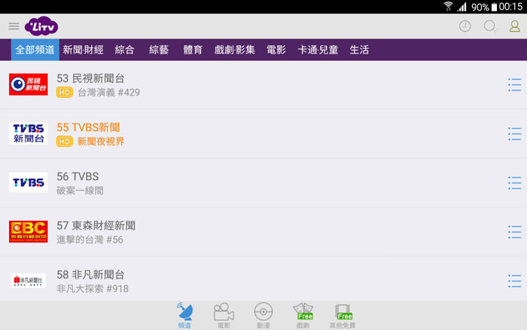Select the 卡通·兒童 category tab
The image size is (527, 330).
coord(317,50)
